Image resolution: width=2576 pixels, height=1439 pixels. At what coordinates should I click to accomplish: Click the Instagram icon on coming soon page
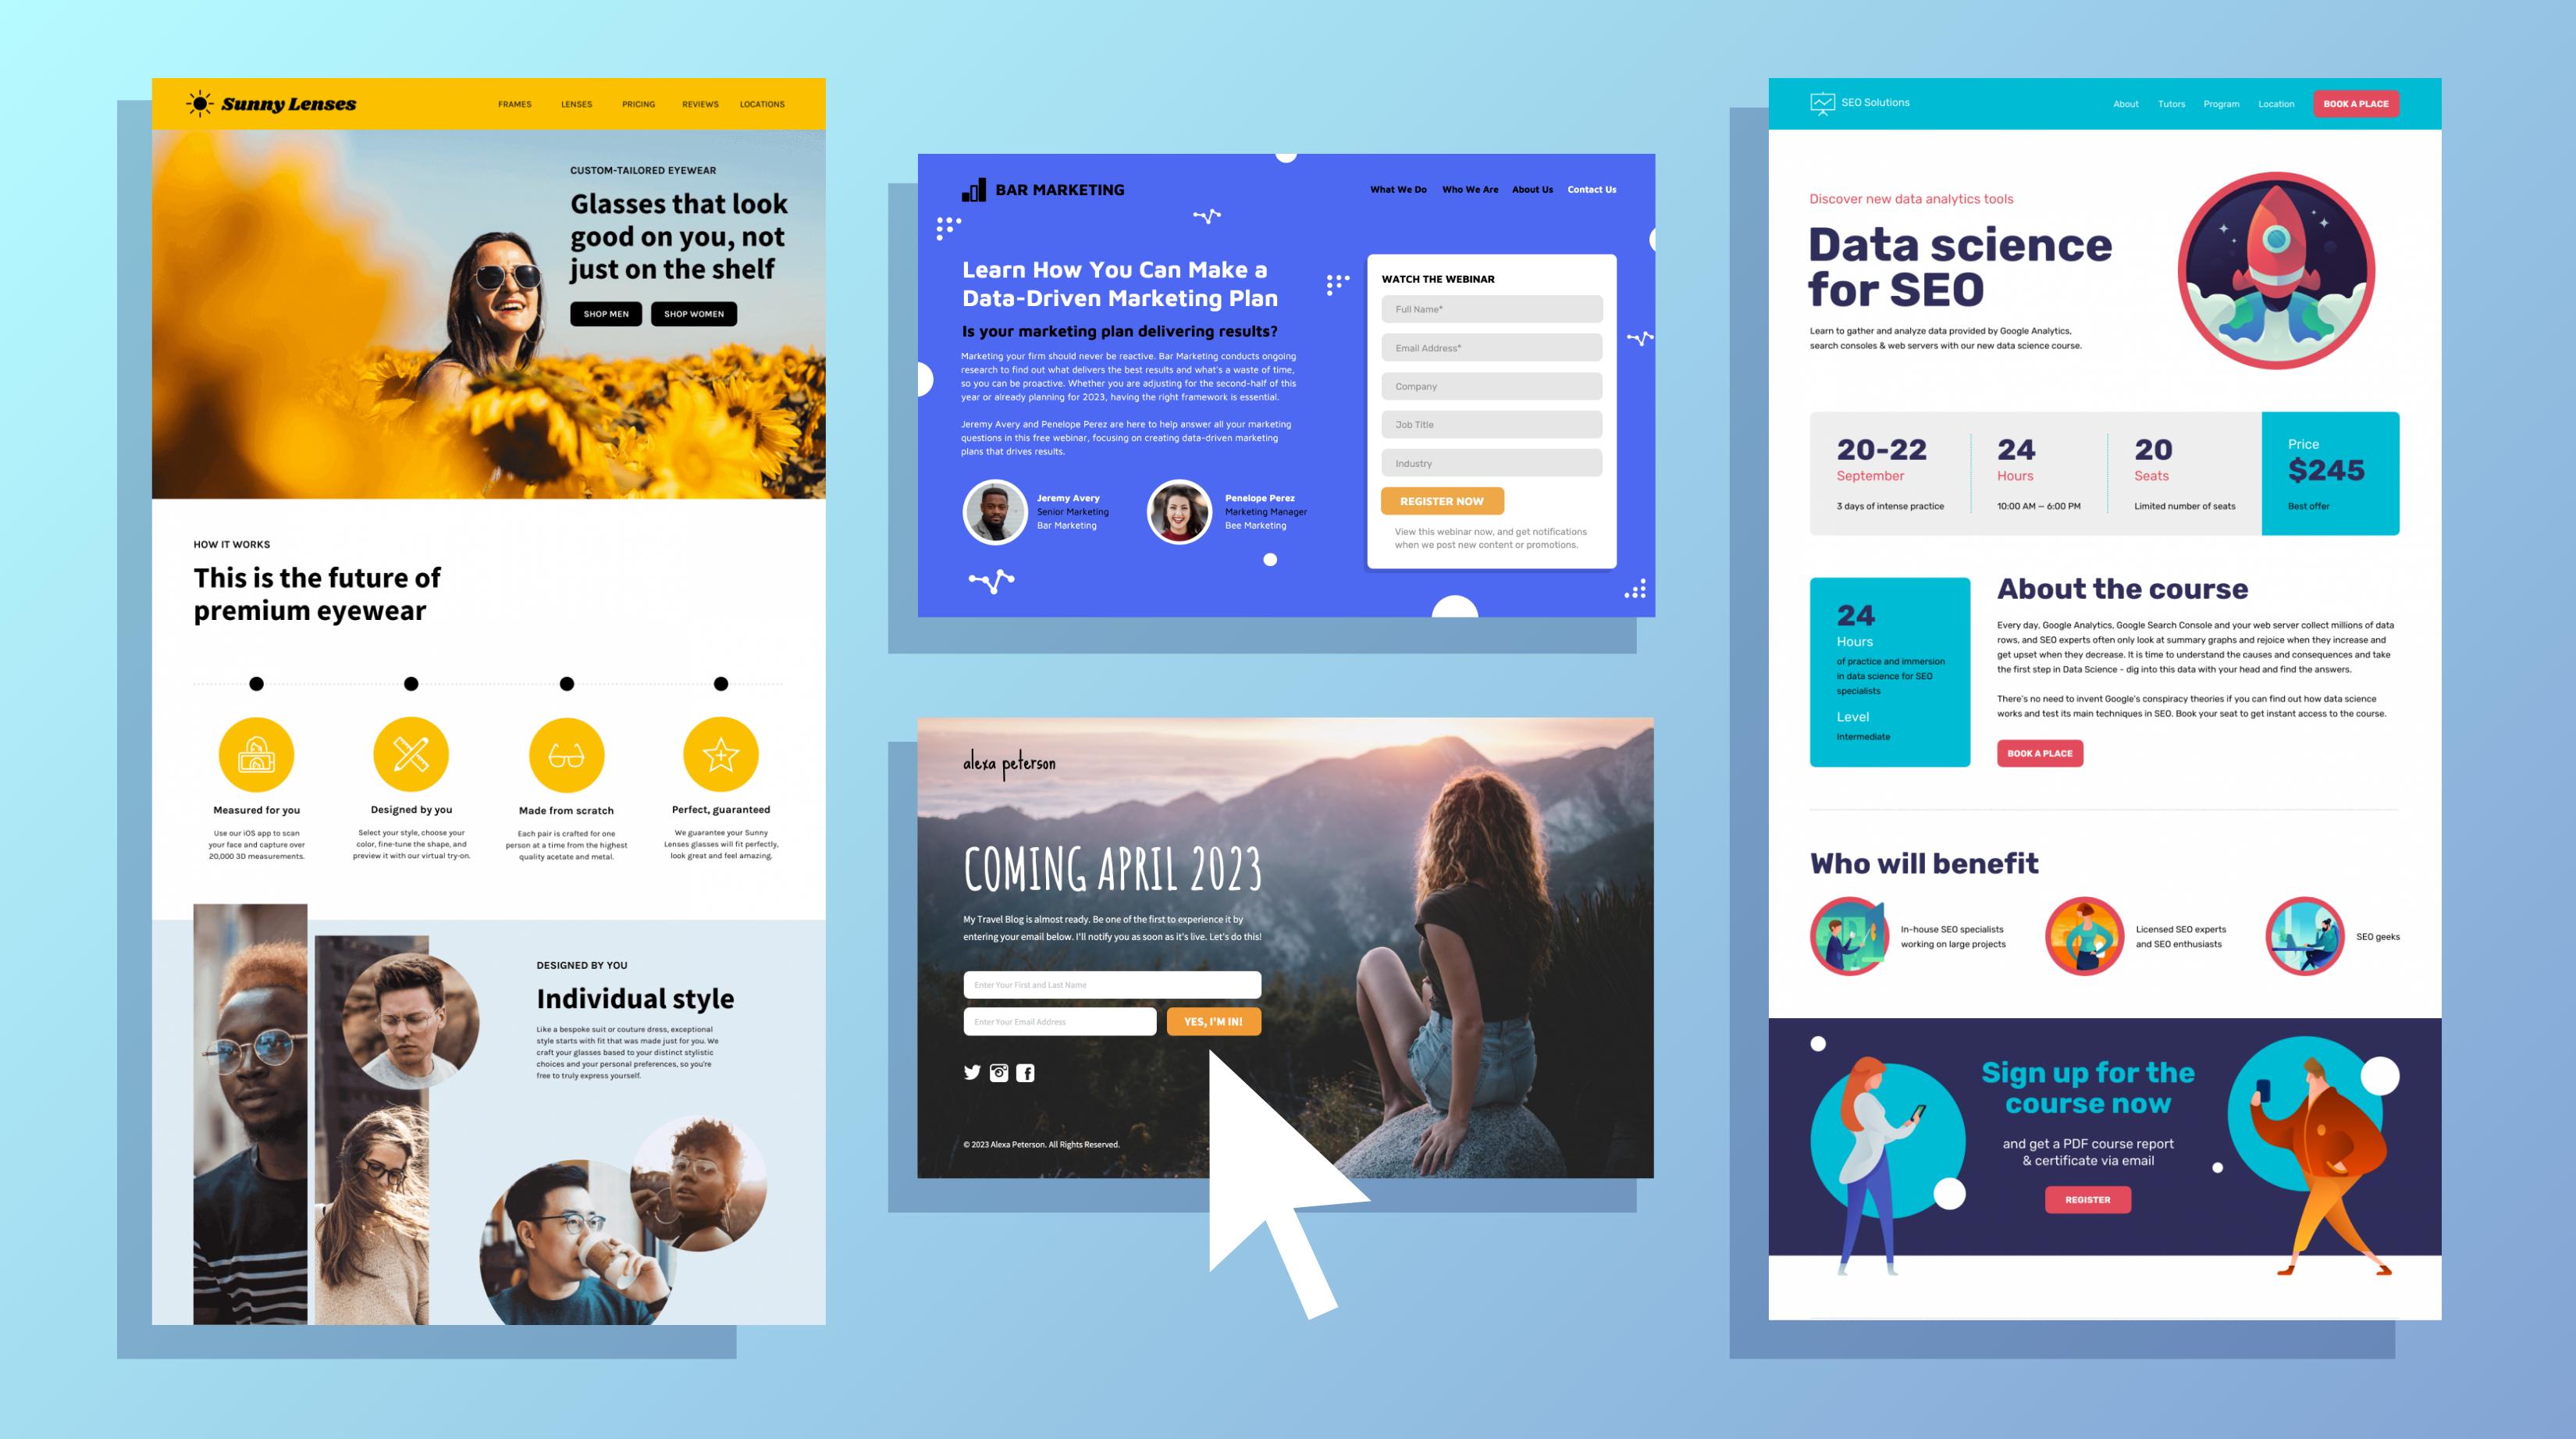1000,1070
